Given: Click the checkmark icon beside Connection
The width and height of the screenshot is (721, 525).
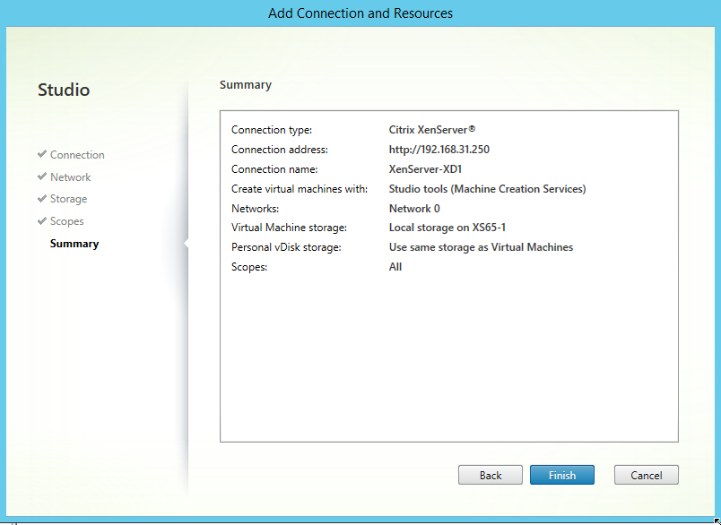Looking at the screenshot, I should pyautogui.click(x=42, y=154).
